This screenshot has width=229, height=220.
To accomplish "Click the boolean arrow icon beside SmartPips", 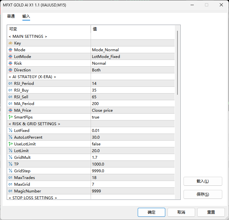I will (x=10, y=117).
